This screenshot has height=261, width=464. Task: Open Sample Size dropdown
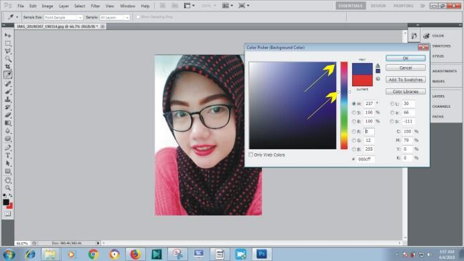(64, 17)
